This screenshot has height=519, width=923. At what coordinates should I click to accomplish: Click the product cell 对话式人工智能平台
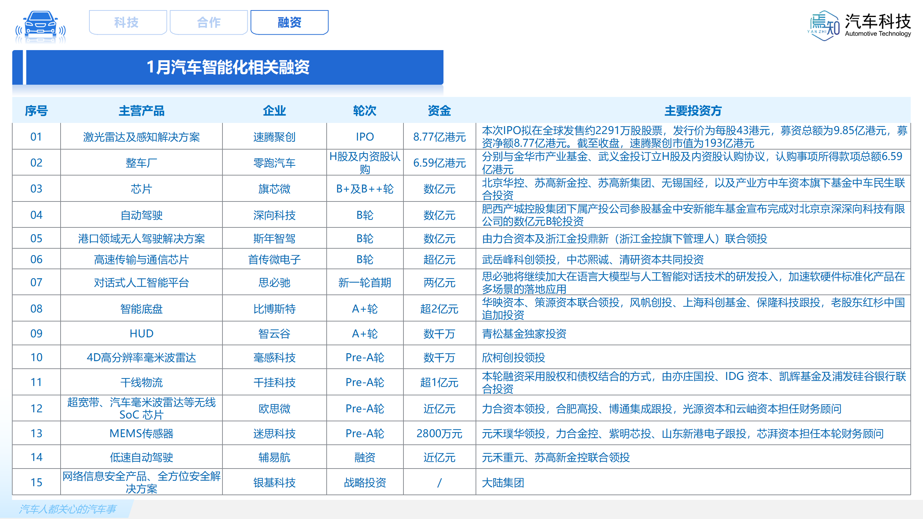[x=141, y=282]
